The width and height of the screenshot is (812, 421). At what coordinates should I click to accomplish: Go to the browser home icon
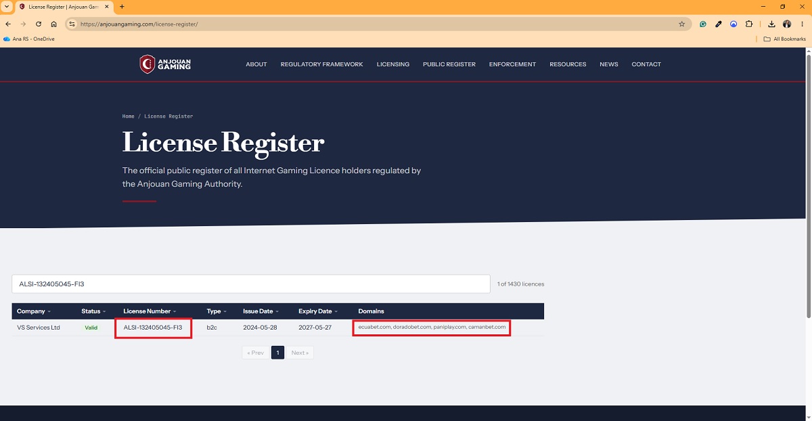click(54, 24)
